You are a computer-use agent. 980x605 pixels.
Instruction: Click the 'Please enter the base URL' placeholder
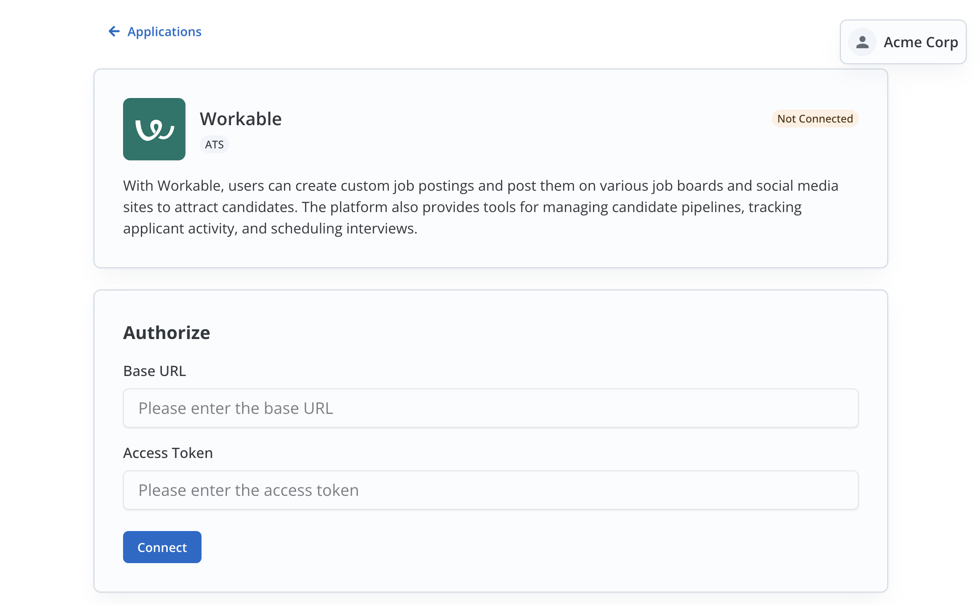tap(235, 408)
